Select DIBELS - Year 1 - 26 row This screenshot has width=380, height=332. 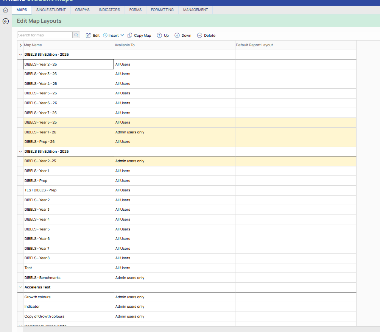187,132
